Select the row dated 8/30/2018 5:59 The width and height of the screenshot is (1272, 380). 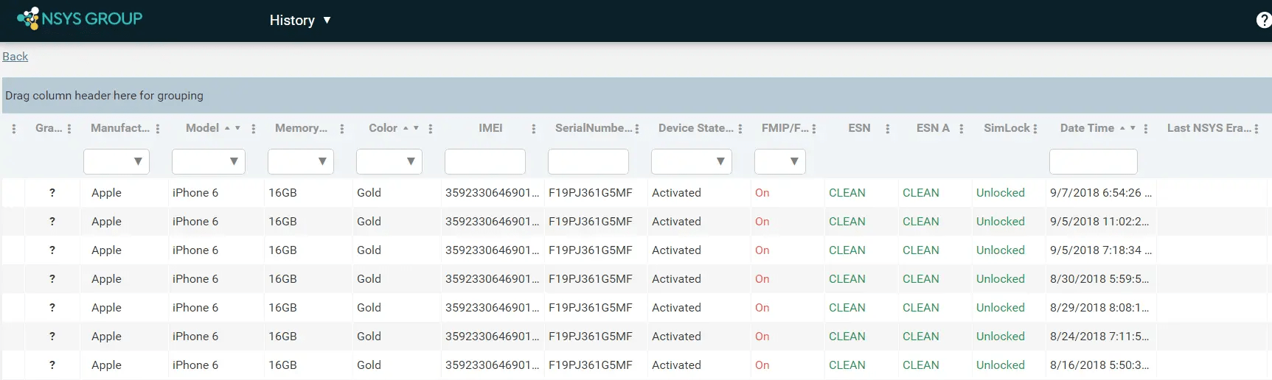(x=637, y=279)
